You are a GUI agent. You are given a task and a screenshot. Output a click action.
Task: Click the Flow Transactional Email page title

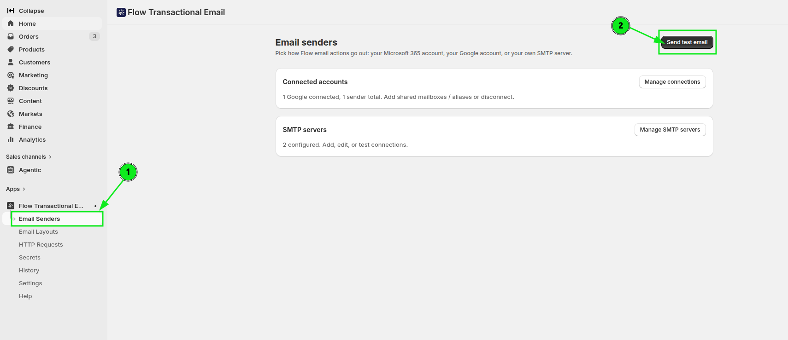(x=176, y=12)
